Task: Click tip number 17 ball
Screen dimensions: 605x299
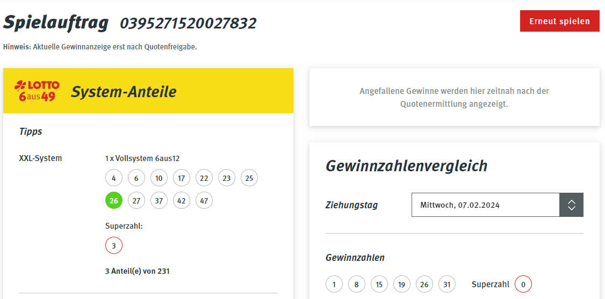Action: (182, 178)
